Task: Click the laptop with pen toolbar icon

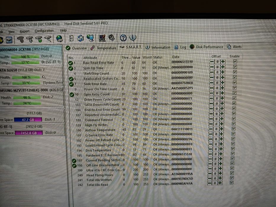Action: point(102,38)
